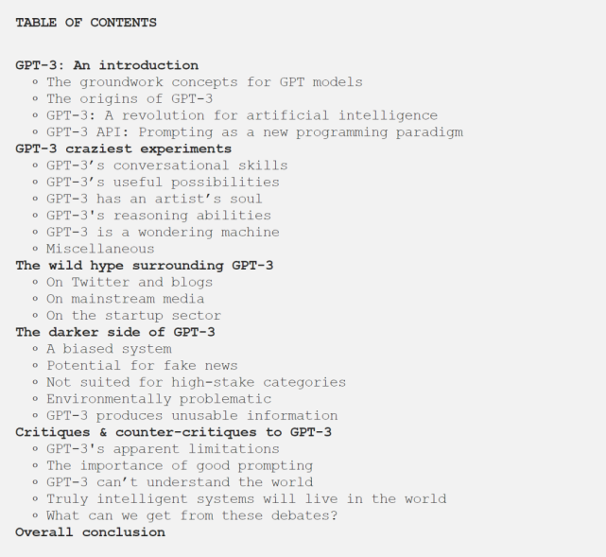Go to 'GPT-3 is a wondering machine'

click(163, 232)
